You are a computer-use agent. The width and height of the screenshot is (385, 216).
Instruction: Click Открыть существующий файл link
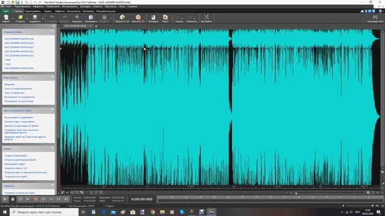(x=20, y=160)
